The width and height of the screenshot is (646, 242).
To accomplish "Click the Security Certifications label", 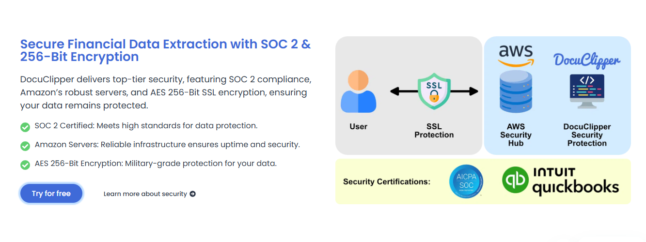I will click(x=387, y=182).
